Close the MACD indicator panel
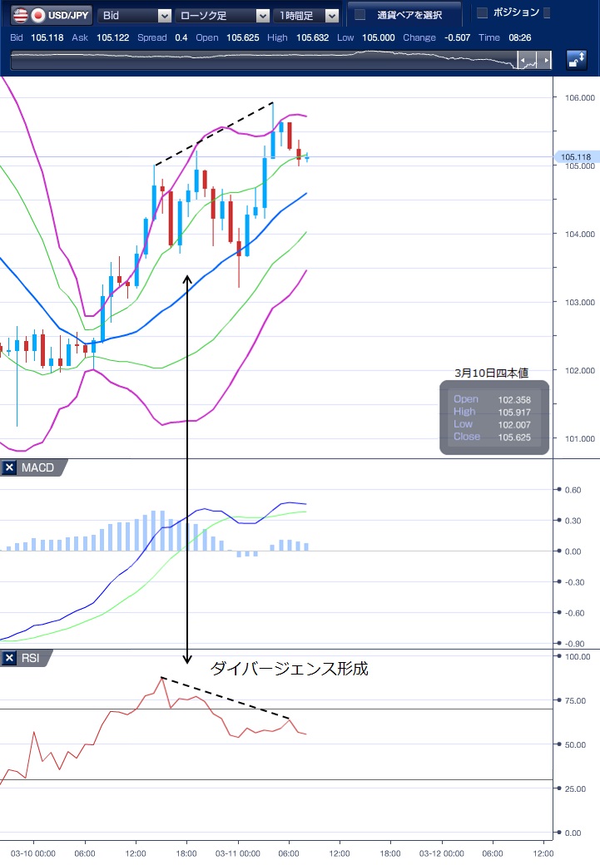Image resolution: width=600 pixels, height=865 pixels. 10,468
